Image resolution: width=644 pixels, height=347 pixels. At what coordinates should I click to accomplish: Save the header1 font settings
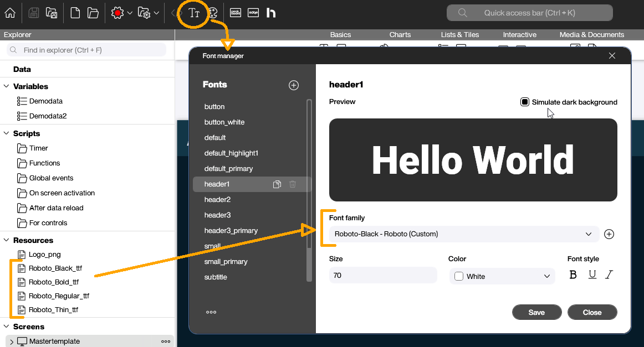tap(536, 312)
